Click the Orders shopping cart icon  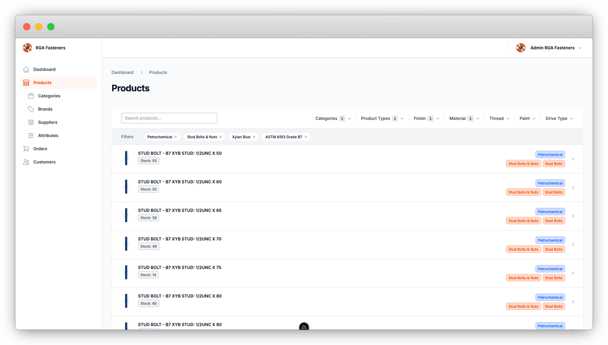point(26,148)
